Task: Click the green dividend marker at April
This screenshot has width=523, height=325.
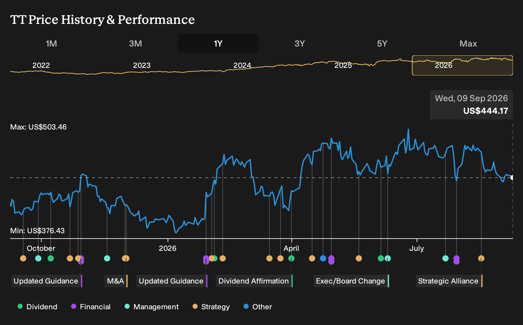Action: 291,258
